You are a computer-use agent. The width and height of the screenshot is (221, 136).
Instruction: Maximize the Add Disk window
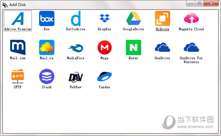(x=199, y=3)
